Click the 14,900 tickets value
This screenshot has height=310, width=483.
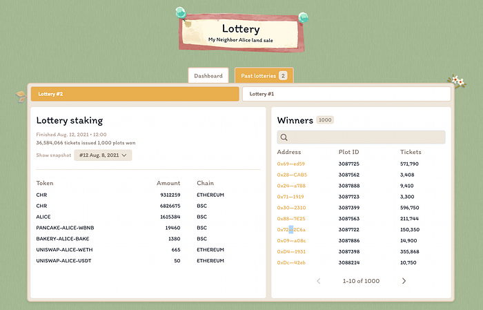(x=408, y=241)
